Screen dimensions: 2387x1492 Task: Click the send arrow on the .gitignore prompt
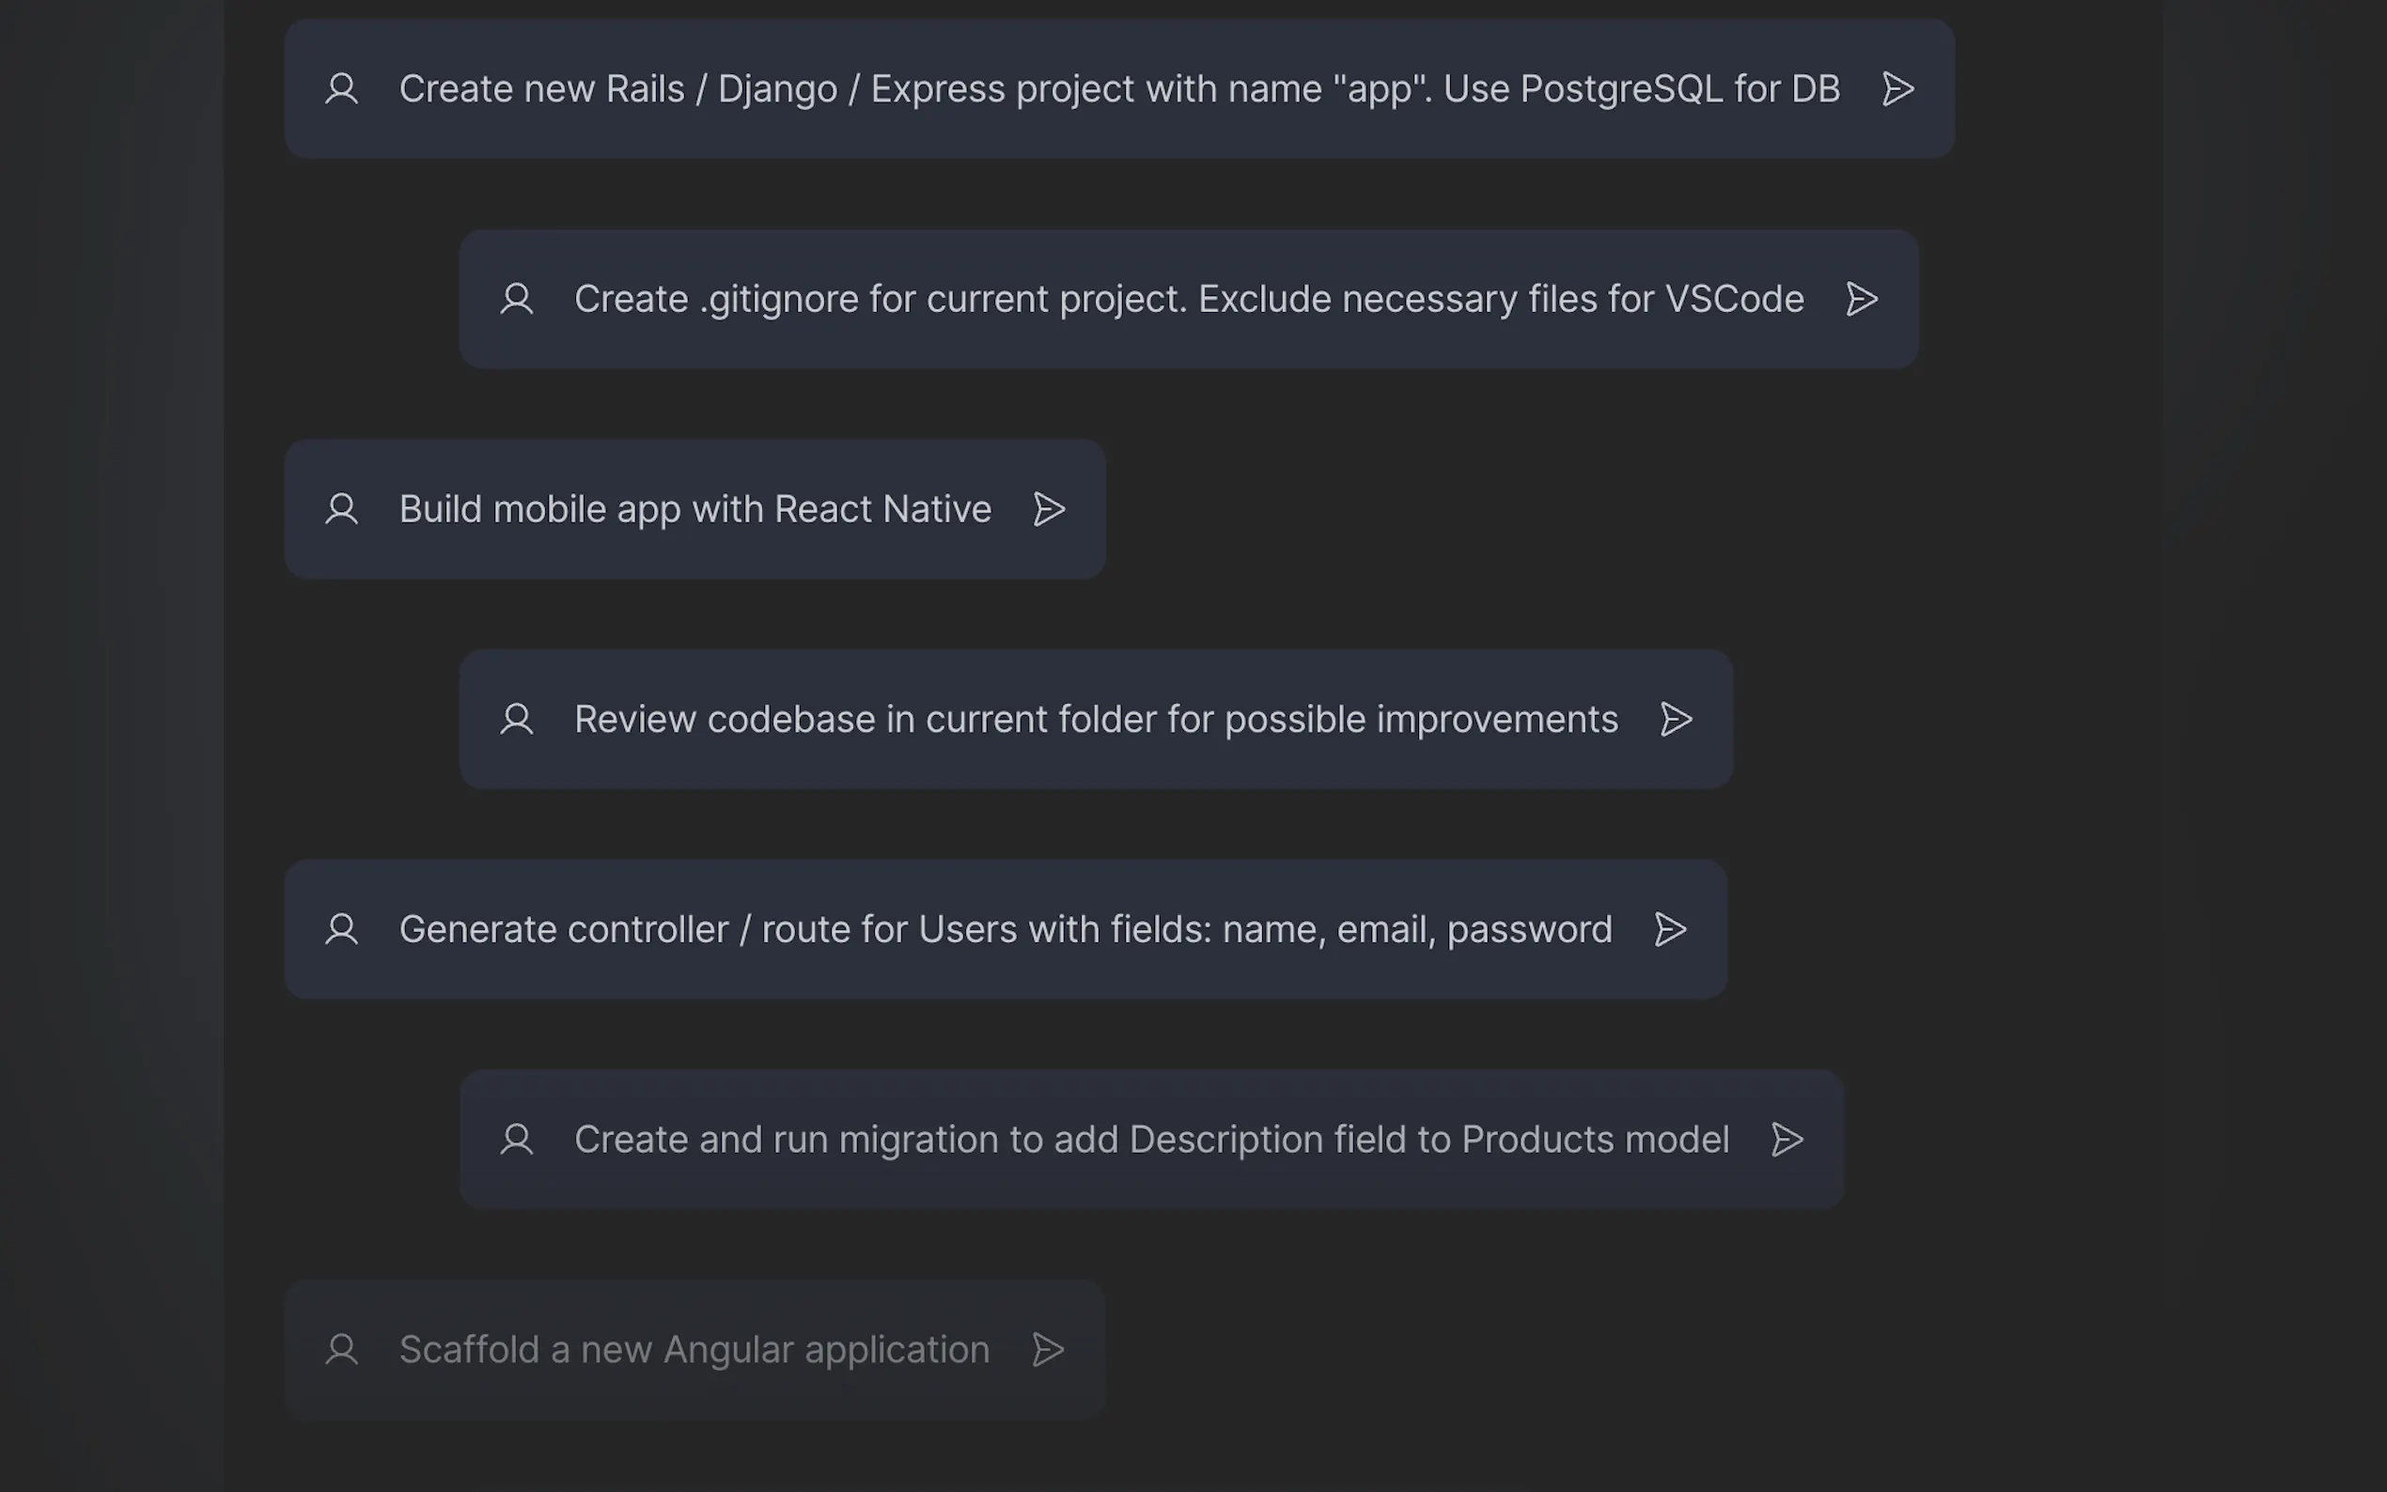pyautogui.click(x=1861, y=299)
